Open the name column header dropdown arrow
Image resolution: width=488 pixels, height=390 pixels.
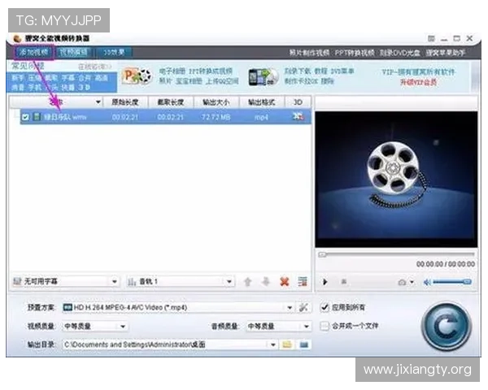tap(98, 102)
